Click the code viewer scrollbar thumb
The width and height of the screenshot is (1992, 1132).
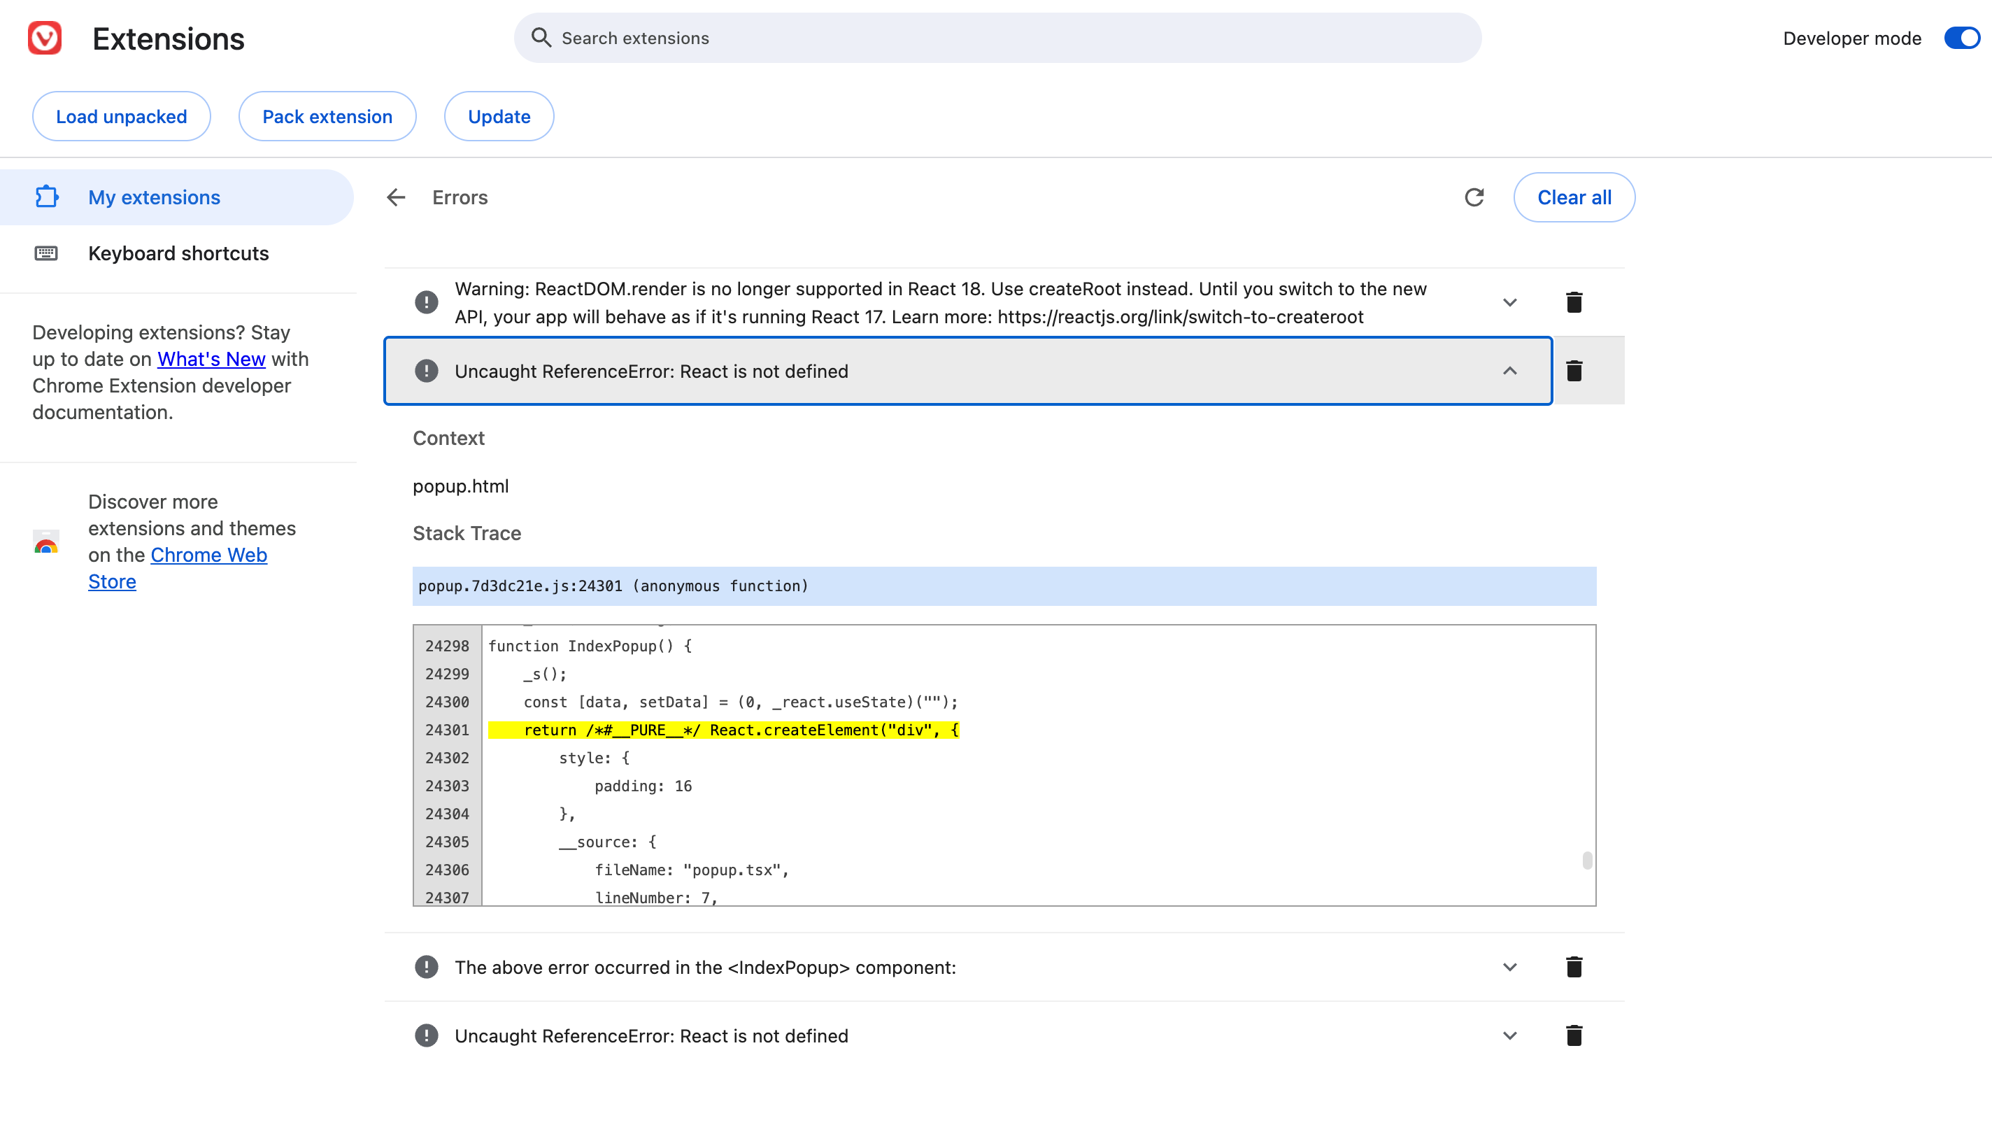coord(1587,861)
